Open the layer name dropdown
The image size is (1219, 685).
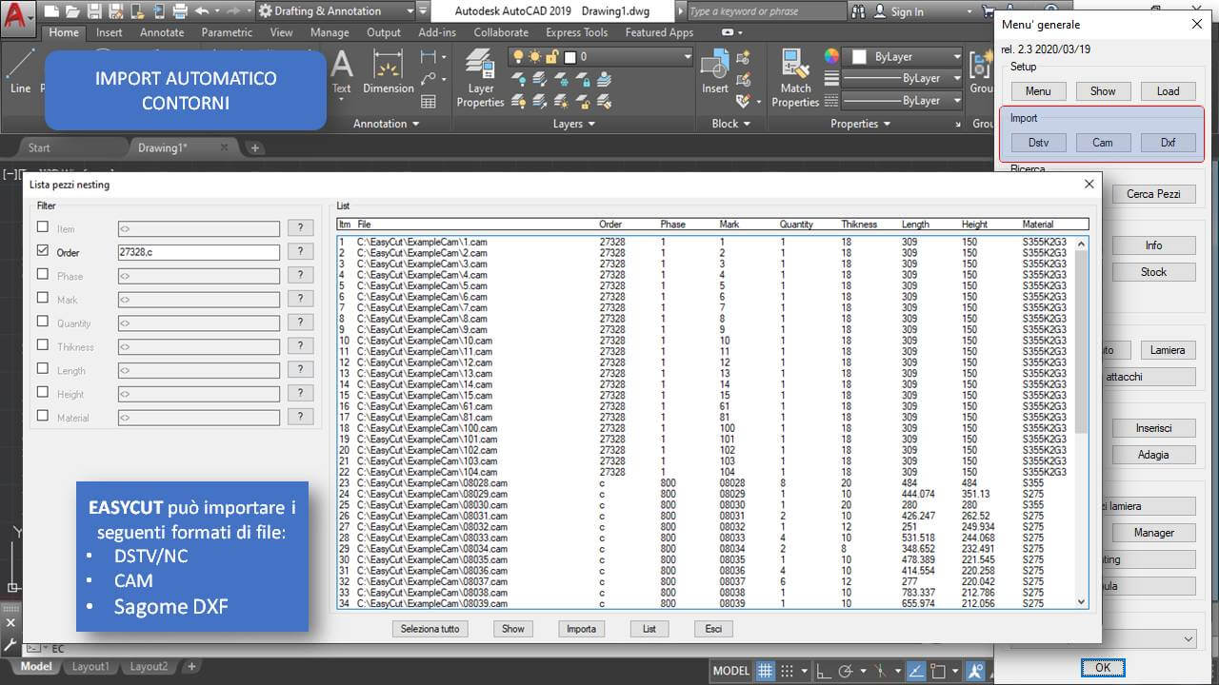point(687,57)
